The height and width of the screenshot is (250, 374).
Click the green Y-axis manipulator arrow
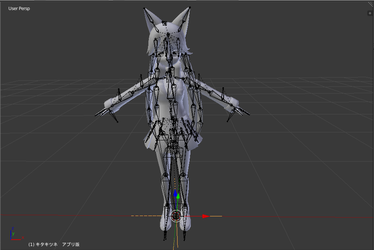(178, 196)
